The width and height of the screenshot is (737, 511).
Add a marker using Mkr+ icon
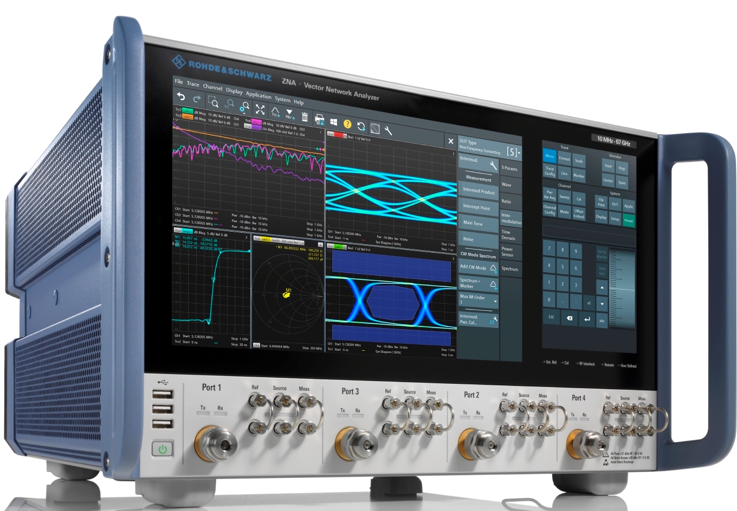290,114
